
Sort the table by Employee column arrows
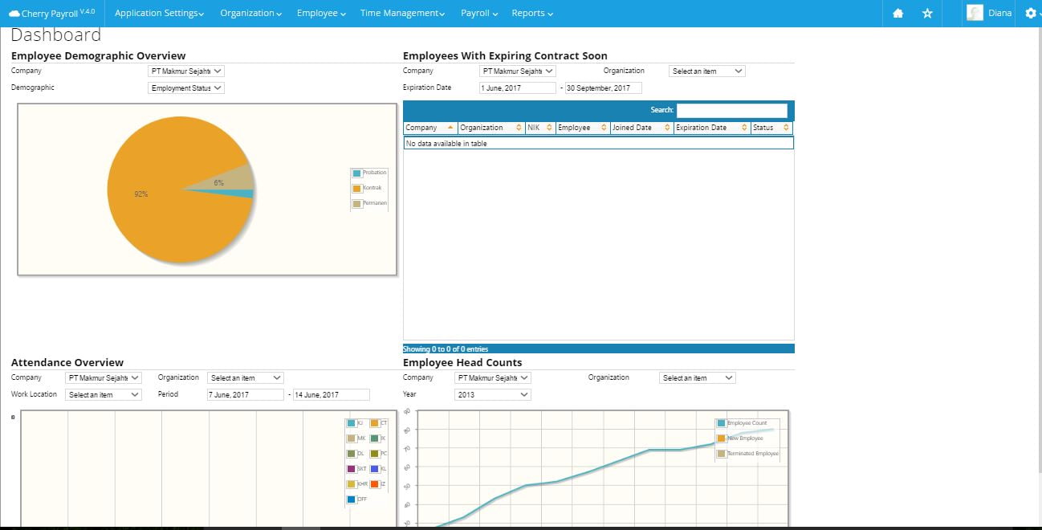604,128
